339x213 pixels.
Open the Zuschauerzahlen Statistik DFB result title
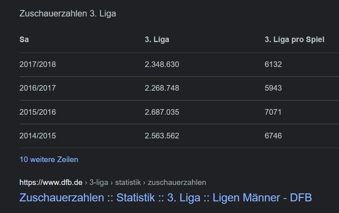[166, 198]
